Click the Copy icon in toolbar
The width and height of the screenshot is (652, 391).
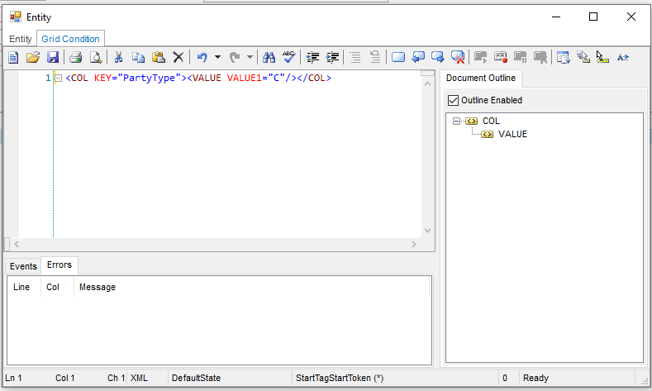pyautogui.click(x=139, y=57)
